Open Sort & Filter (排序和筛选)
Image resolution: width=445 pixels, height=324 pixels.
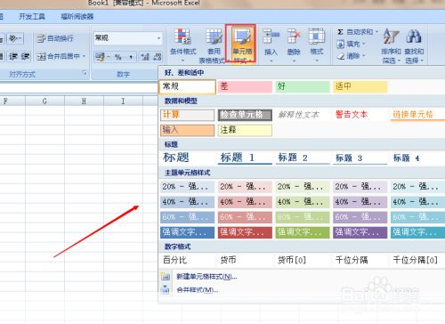click(391, 46)
